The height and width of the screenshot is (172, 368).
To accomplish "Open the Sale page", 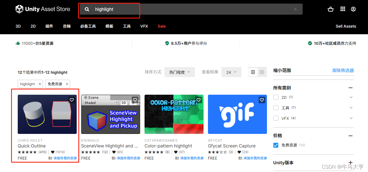I will (x=162, y=26).
